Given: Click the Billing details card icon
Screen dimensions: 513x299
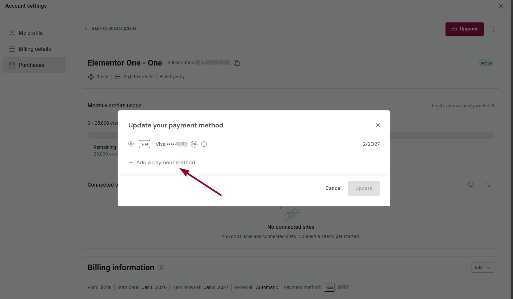Looking at the screenshot, I should tap(12, 49).
